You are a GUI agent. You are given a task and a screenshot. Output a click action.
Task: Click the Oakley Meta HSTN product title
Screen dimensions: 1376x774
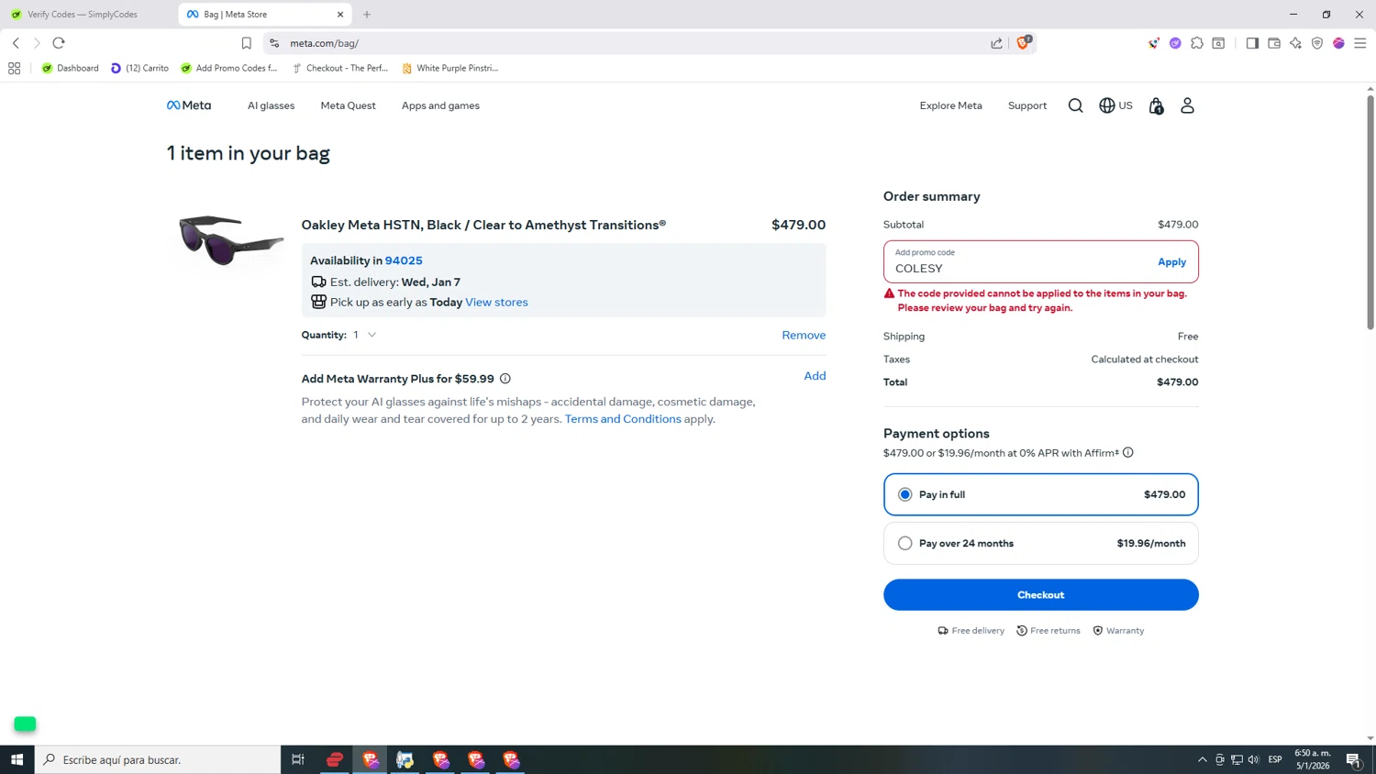483,225
